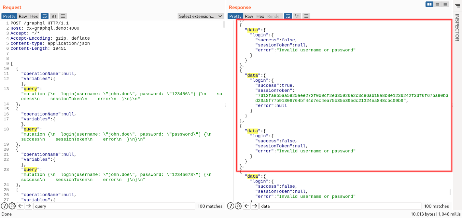The height and width of the screenshot is (218, 462).
Task: Toggle non-printable characters (\n) in Request
Action: pyautogui.click(x=54, y=16)
